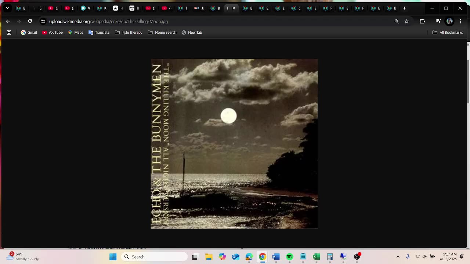The height and width of the screenshot is (264, 470).
Task: Switch to the tab labeled Ju
Action: (198, 8)
